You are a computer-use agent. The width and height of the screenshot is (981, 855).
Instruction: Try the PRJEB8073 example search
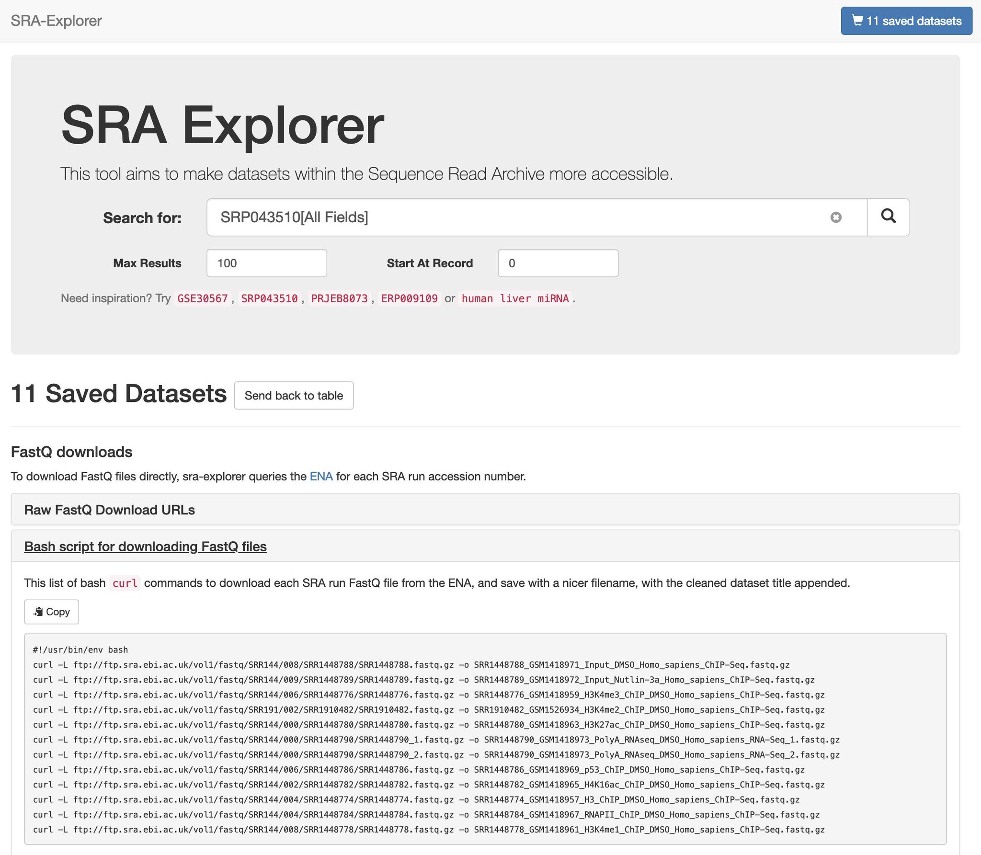tap(339, 298)
